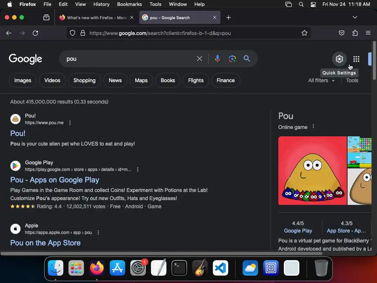Open Pou - Apps on Google Play link
377x283 pixels.
[x=54, y=180]
